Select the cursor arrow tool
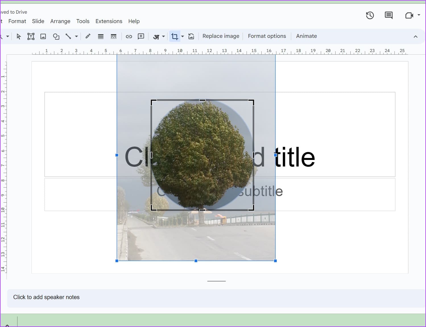This screenshot has height=327, width=426. pos(19,36)
